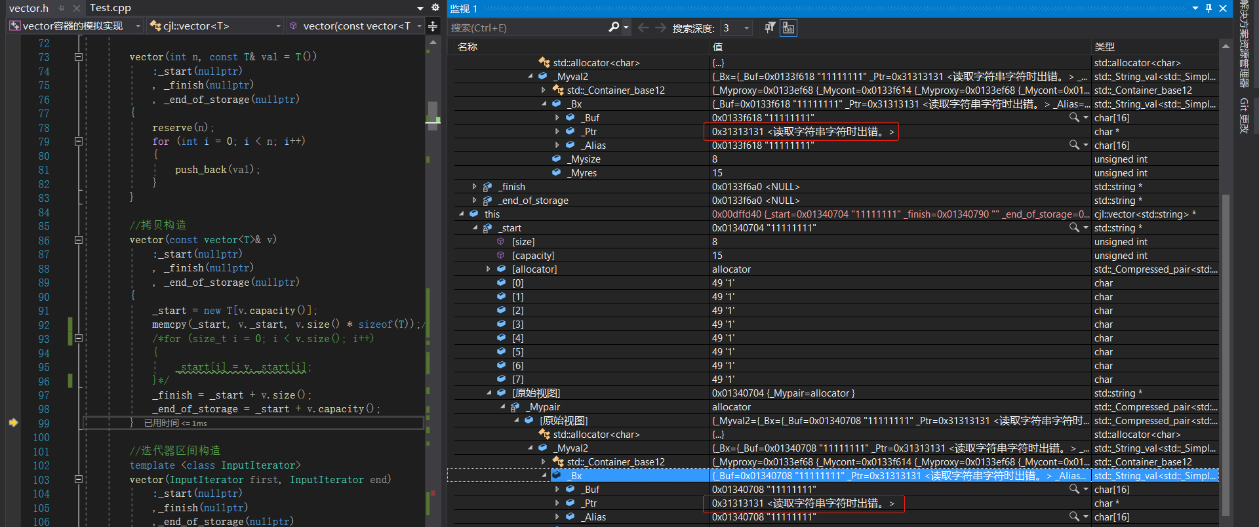Click the watch scrollbar up arrow
The width and height of the screenshot is (1259, 527).
pos(1226,46)
